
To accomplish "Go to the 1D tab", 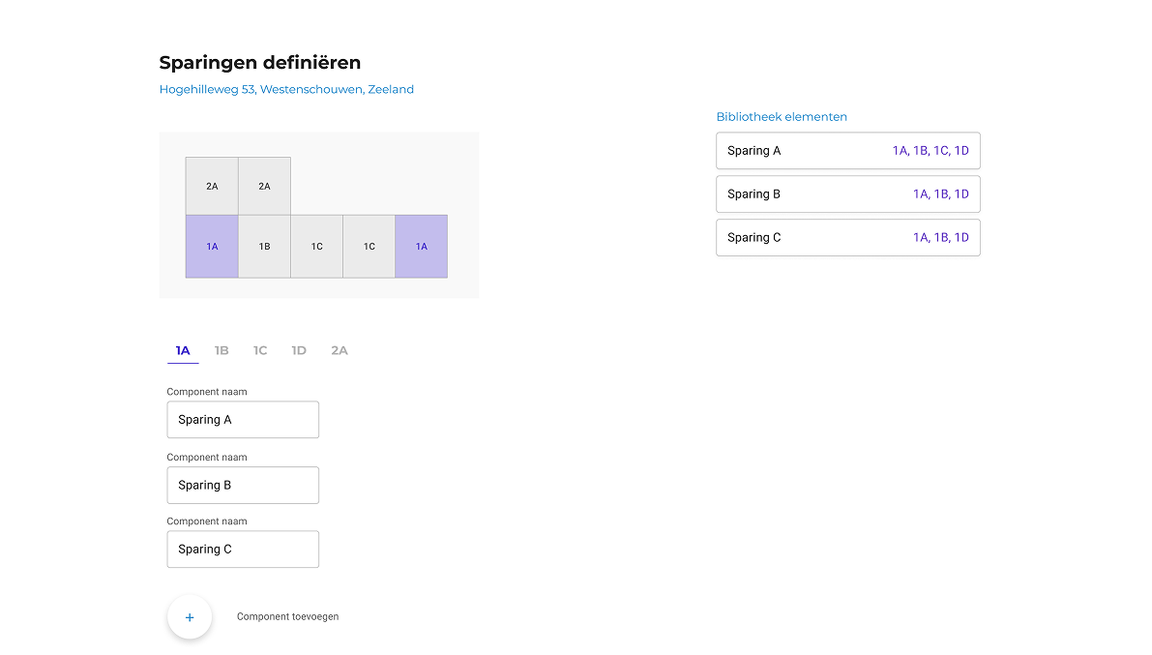I will pyautogui.click(x=299, y=350).
